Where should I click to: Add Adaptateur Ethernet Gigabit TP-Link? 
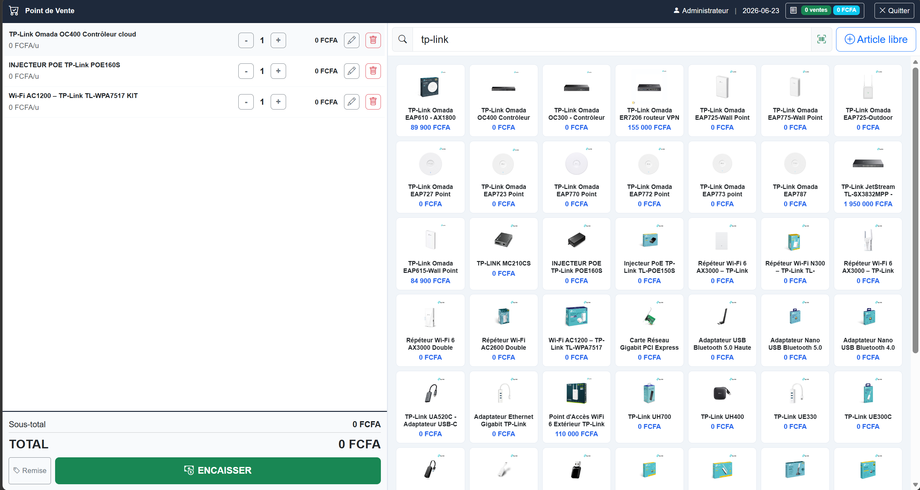click(x=503, y=407)
